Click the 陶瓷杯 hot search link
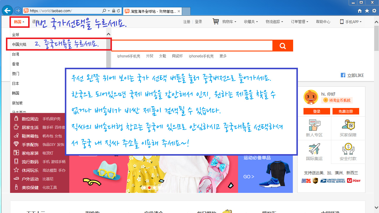This screenshot has height=213, width=379. (177, 56)
